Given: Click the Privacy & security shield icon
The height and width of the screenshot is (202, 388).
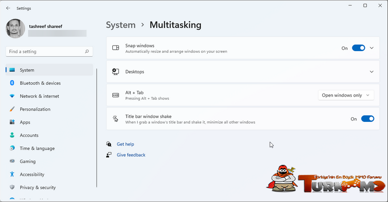Looking at the screenshot, I should (x=12, y=187).
